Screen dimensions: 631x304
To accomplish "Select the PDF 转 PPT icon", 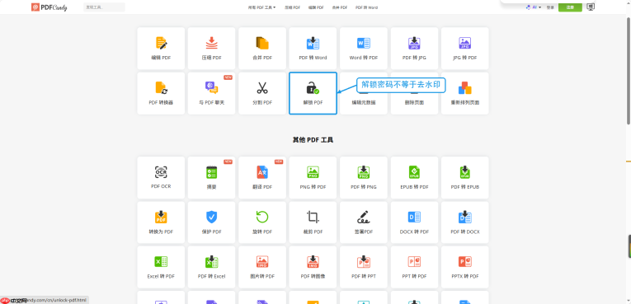I will pyautogui.click(x=364, y=262).
